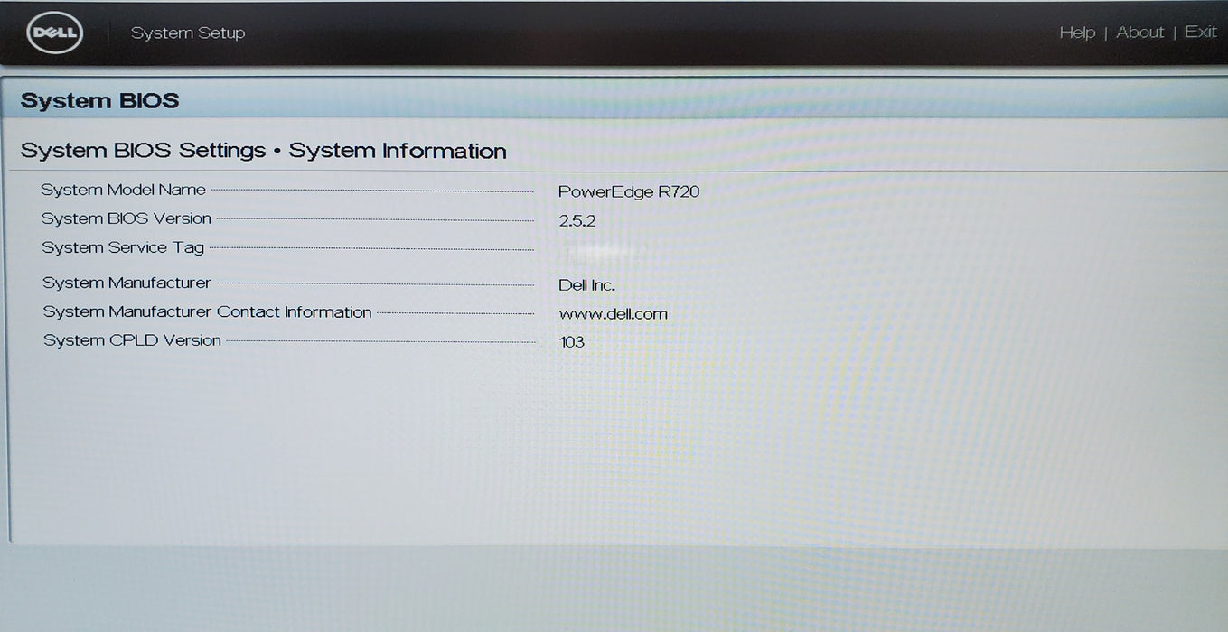Click the Dell logo icon

click(x=55, y=33)
